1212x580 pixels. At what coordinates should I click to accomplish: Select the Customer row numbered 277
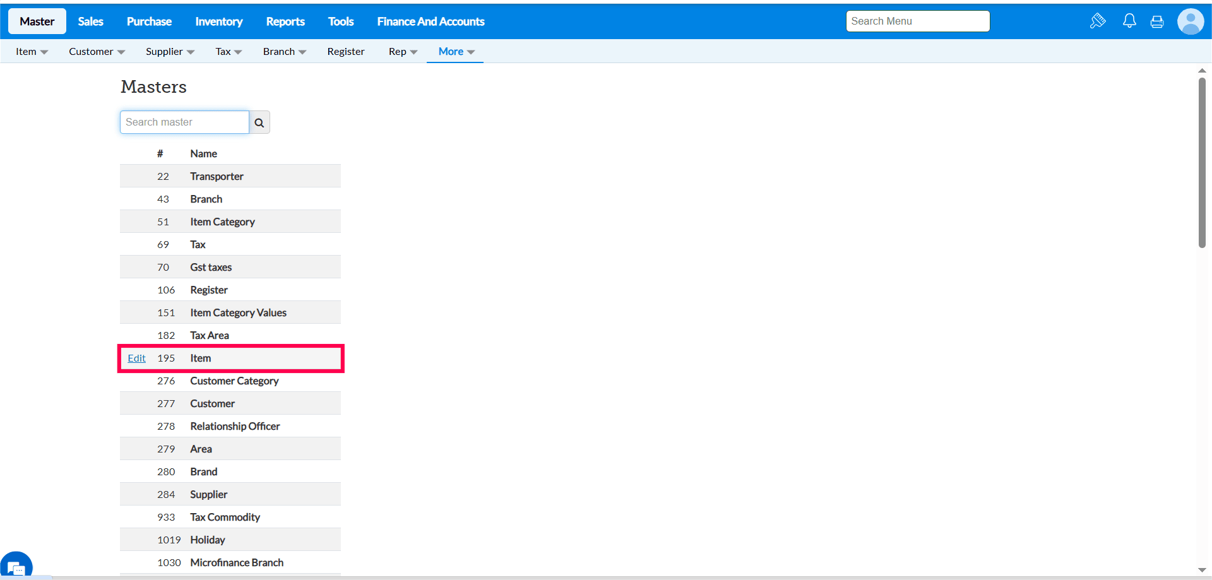[230, 403]
